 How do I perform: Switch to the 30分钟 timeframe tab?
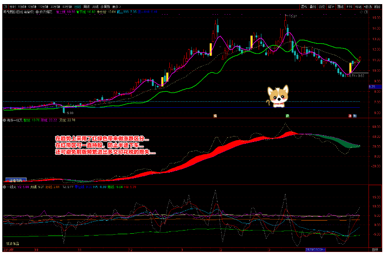54,7
